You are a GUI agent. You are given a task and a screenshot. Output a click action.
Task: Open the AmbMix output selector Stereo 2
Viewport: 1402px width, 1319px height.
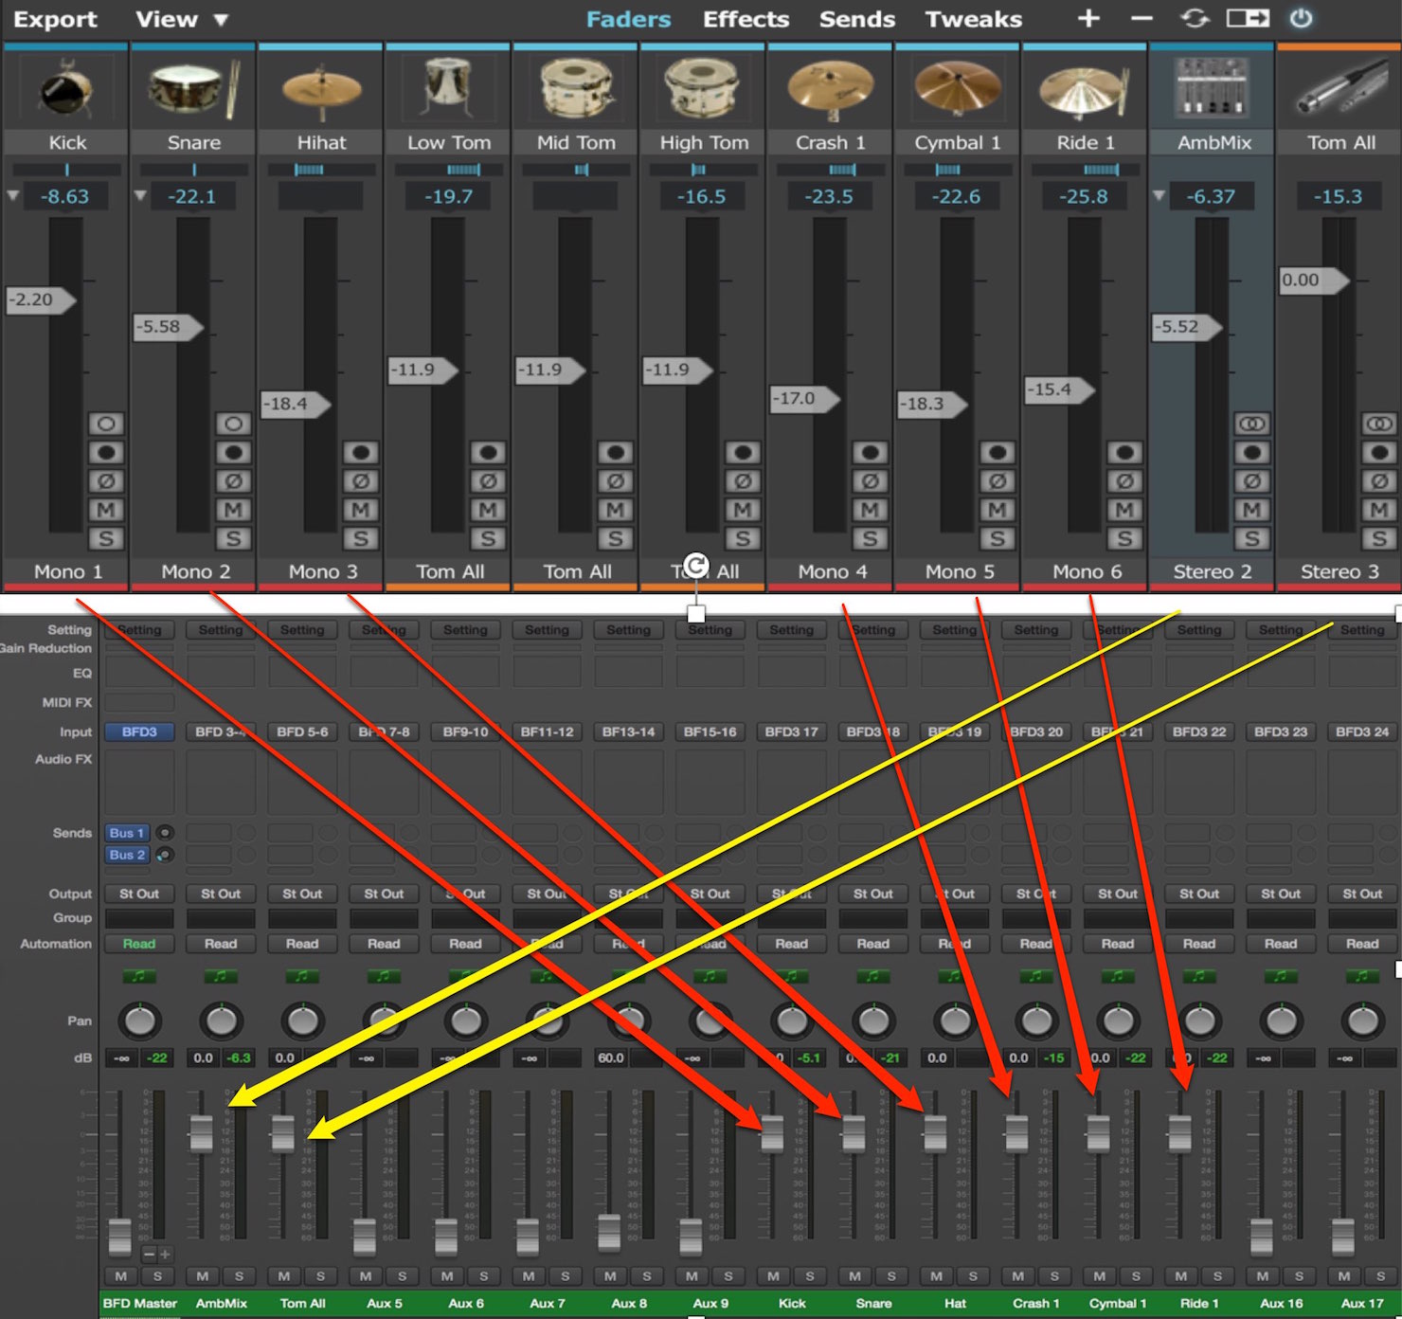click(x=1213, y=571)
